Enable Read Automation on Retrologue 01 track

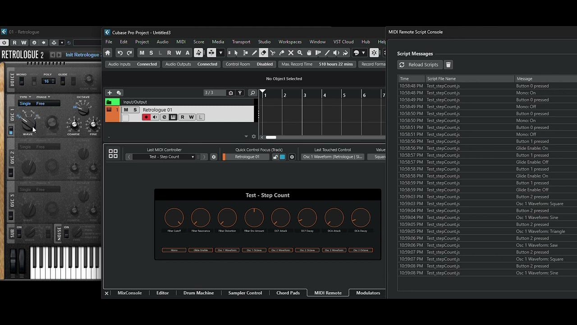click(182, 117)
